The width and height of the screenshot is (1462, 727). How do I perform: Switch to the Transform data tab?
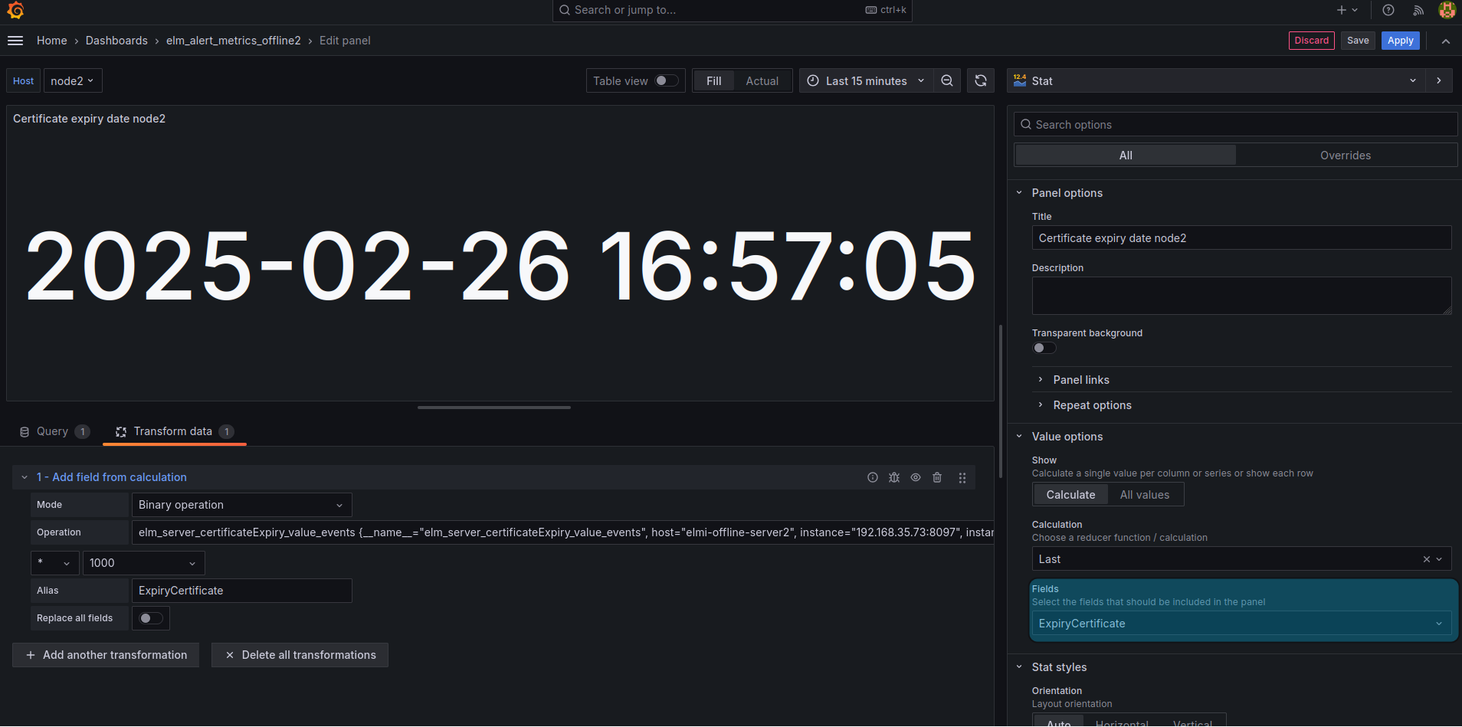pos(175,431)
